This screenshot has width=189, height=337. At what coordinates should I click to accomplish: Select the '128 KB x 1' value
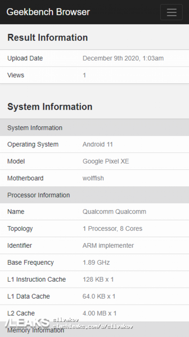(x=98, y=280)
